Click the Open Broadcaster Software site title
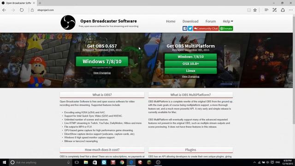The width and height of the screenshot is (295, 166). [109, 21]
